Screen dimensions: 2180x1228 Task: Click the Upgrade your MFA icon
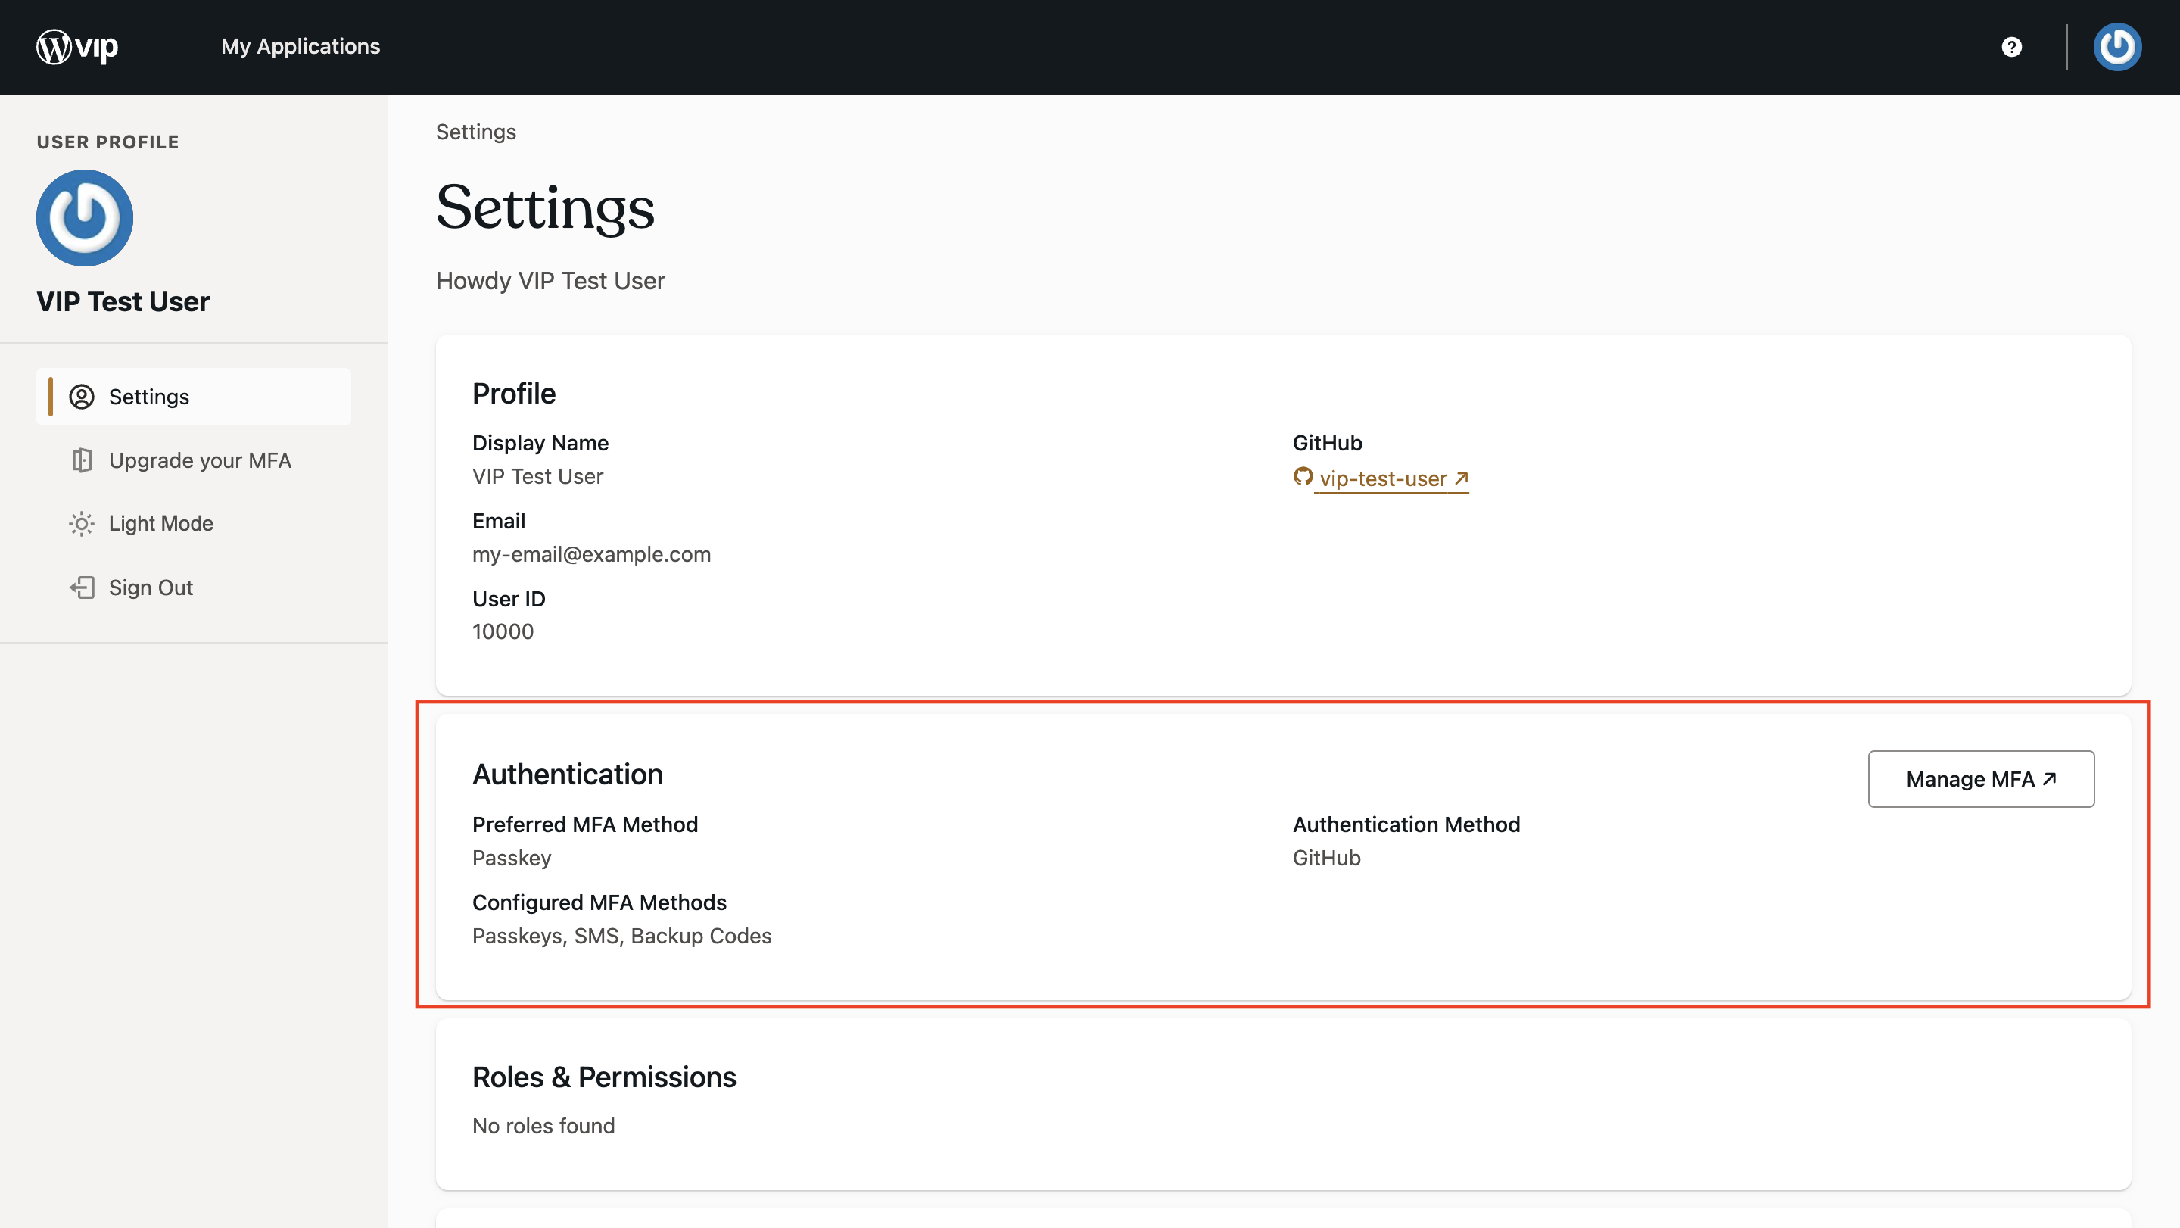pyautogui.click(x=81, y=460)
